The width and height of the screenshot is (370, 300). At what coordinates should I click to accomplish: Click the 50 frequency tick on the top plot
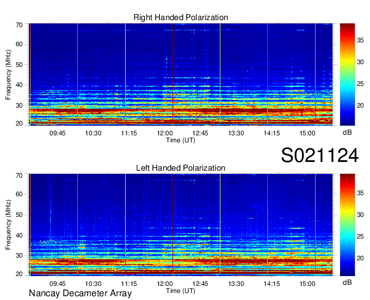[x=19, y=65]
